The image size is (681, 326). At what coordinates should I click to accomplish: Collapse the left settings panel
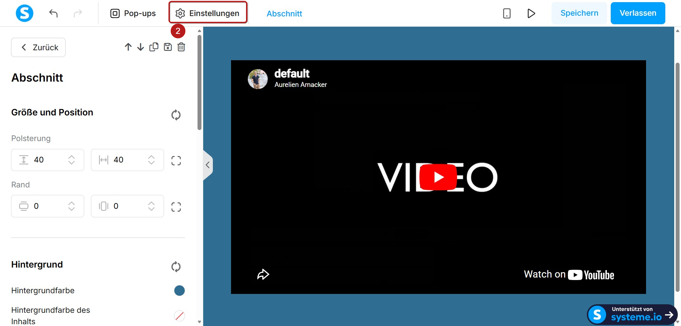(x=208, y=165)
